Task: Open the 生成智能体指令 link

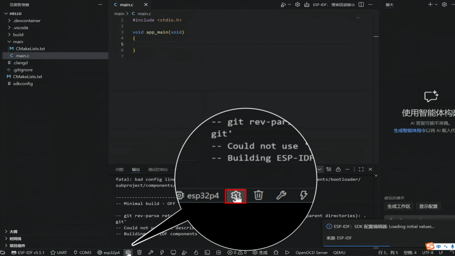Action: click(x=409, y=130)
